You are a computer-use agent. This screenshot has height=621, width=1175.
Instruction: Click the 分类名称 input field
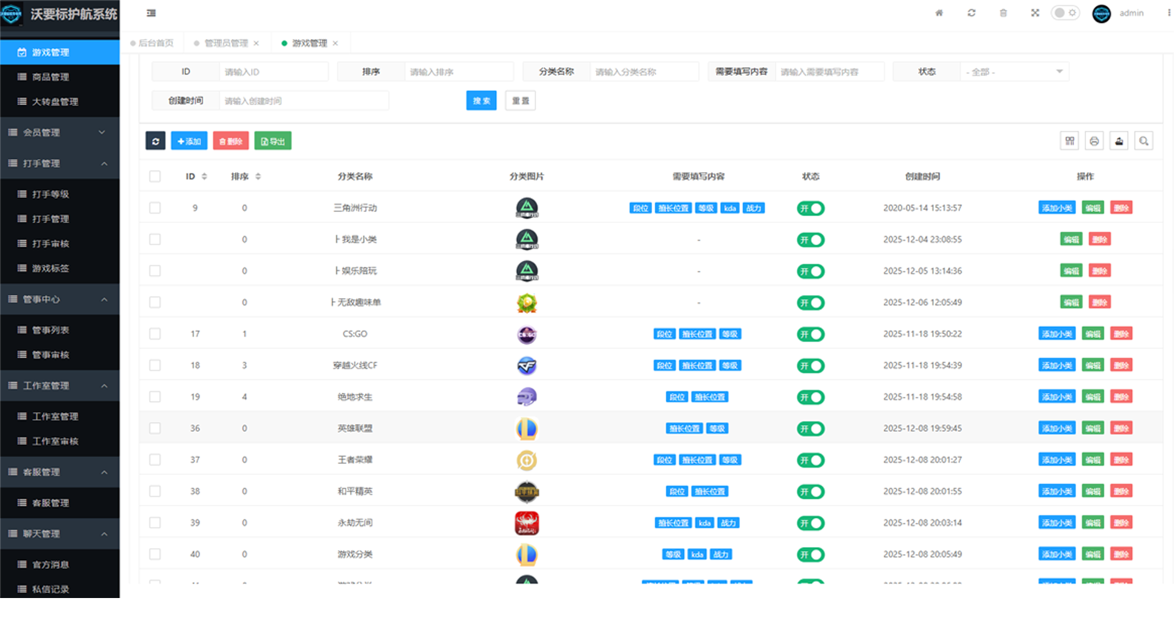point(643,72)
